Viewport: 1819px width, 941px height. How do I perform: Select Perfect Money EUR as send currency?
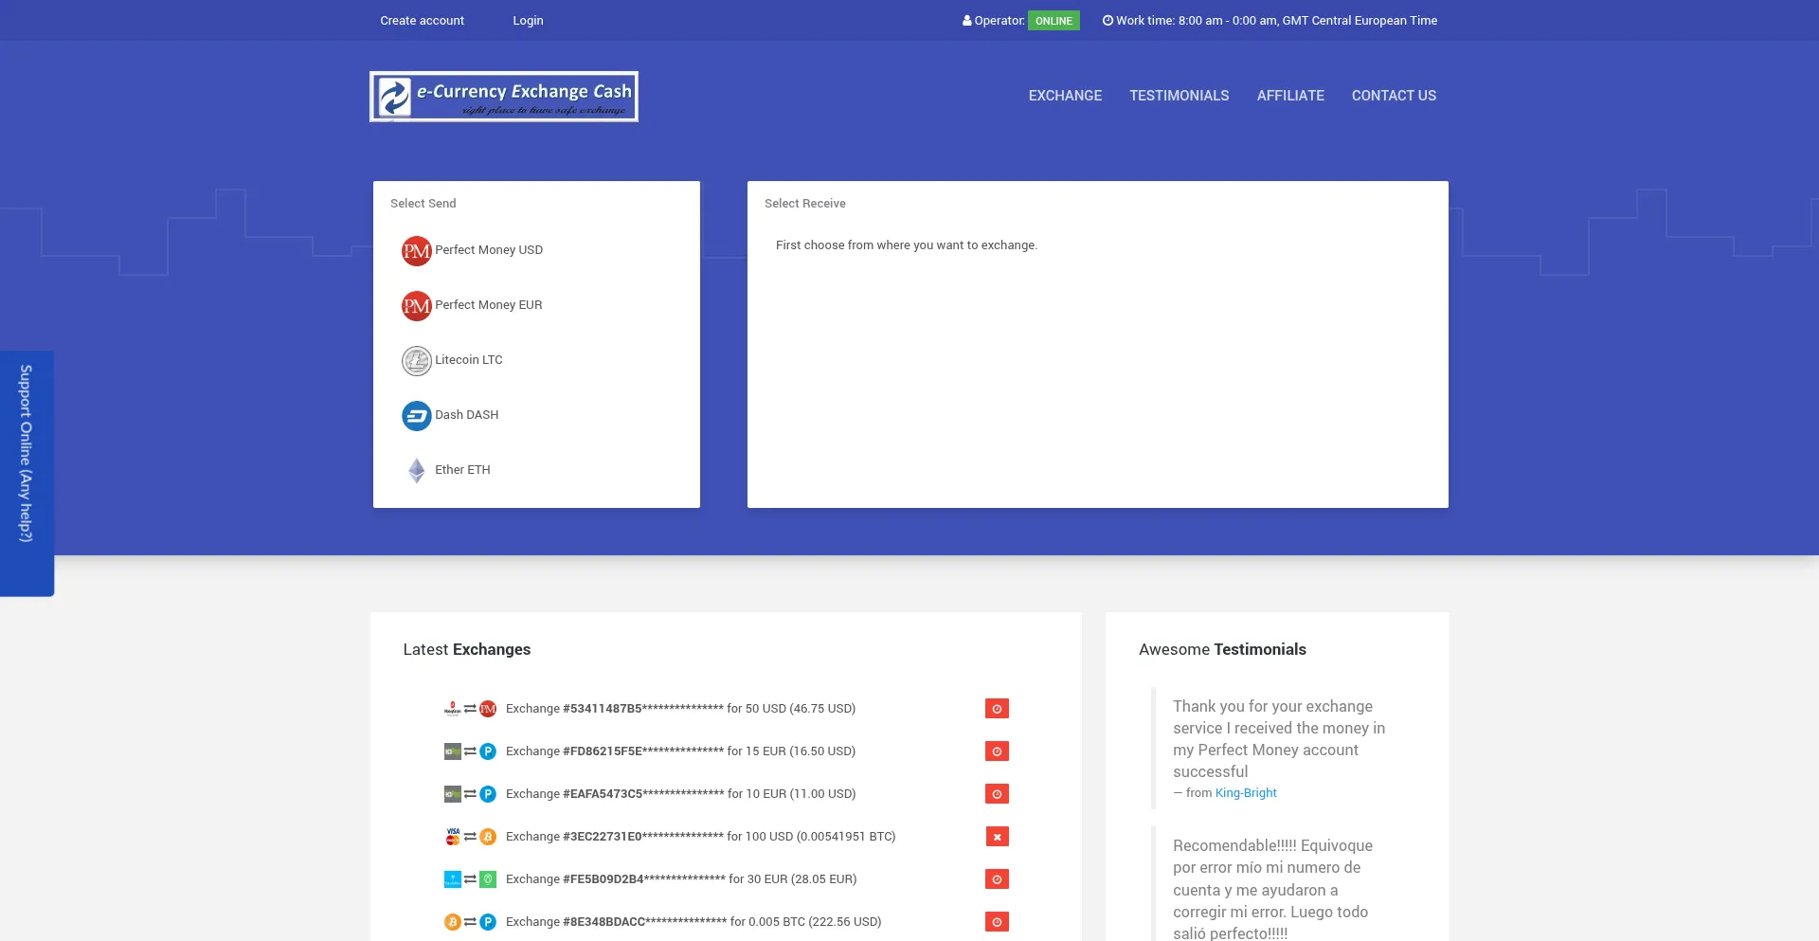point(489,305)
